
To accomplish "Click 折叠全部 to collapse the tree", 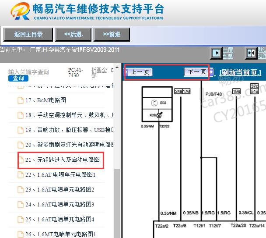I will pos(99,73).
